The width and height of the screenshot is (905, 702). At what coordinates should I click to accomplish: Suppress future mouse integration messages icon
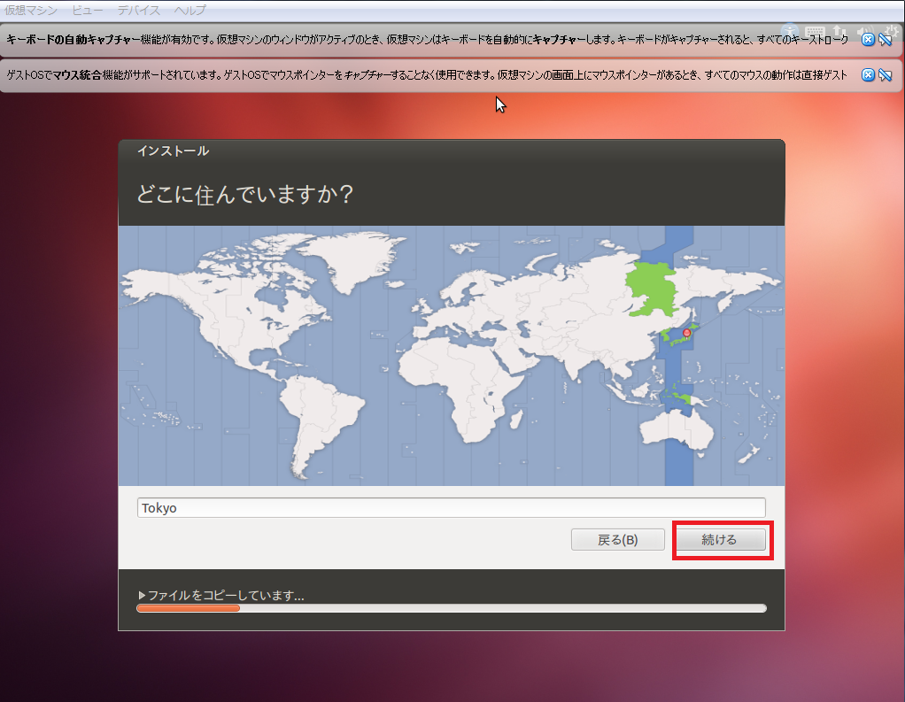(x=885, y=75)
